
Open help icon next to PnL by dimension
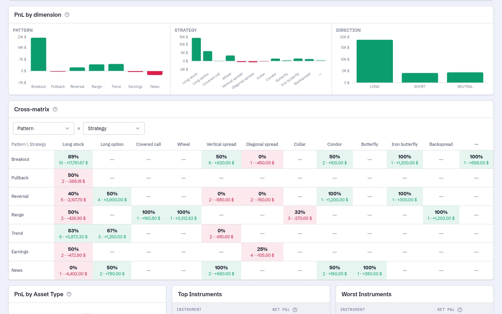(x=67, y=15)
